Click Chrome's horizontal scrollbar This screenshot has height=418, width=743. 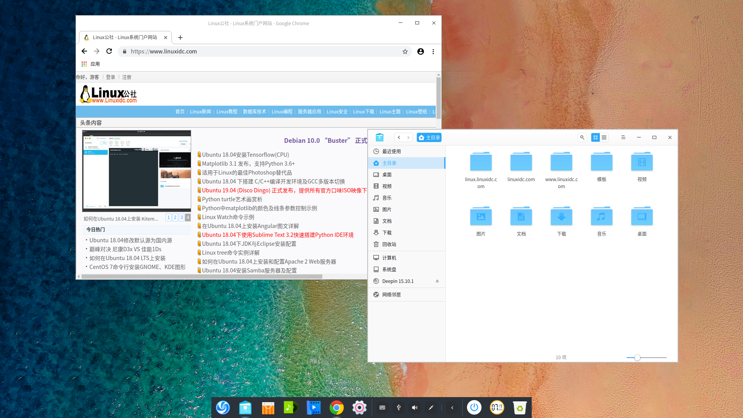point(202,276)
